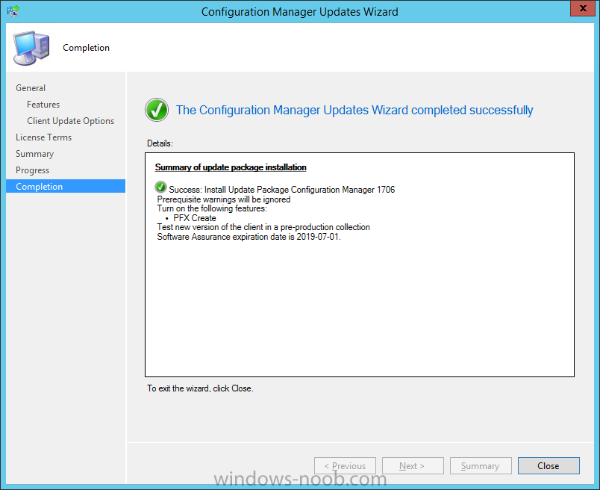Click the wizard title bar app icon

click(x=13, y=11)
